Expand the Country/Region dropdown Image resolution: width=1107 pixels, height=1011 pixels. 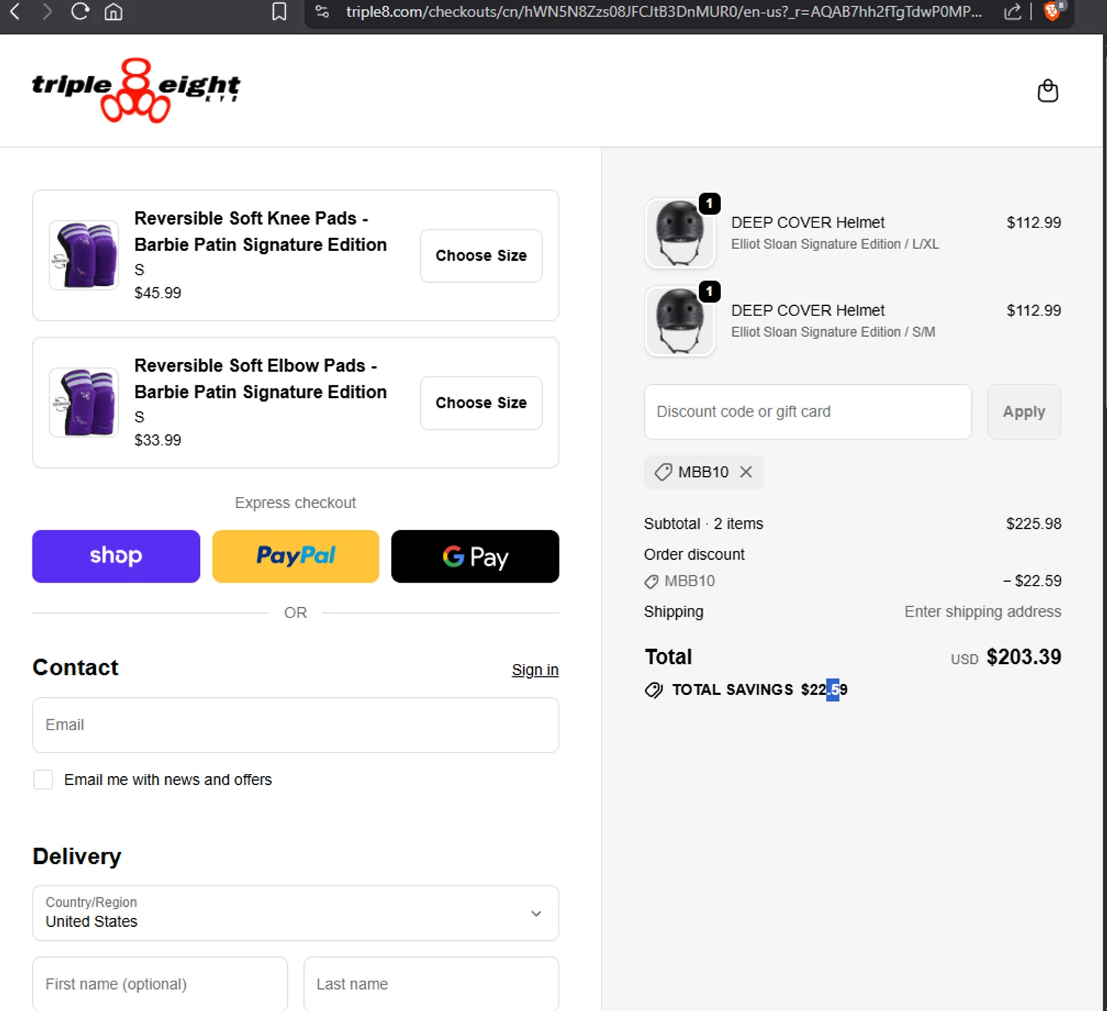coord(295,914)
